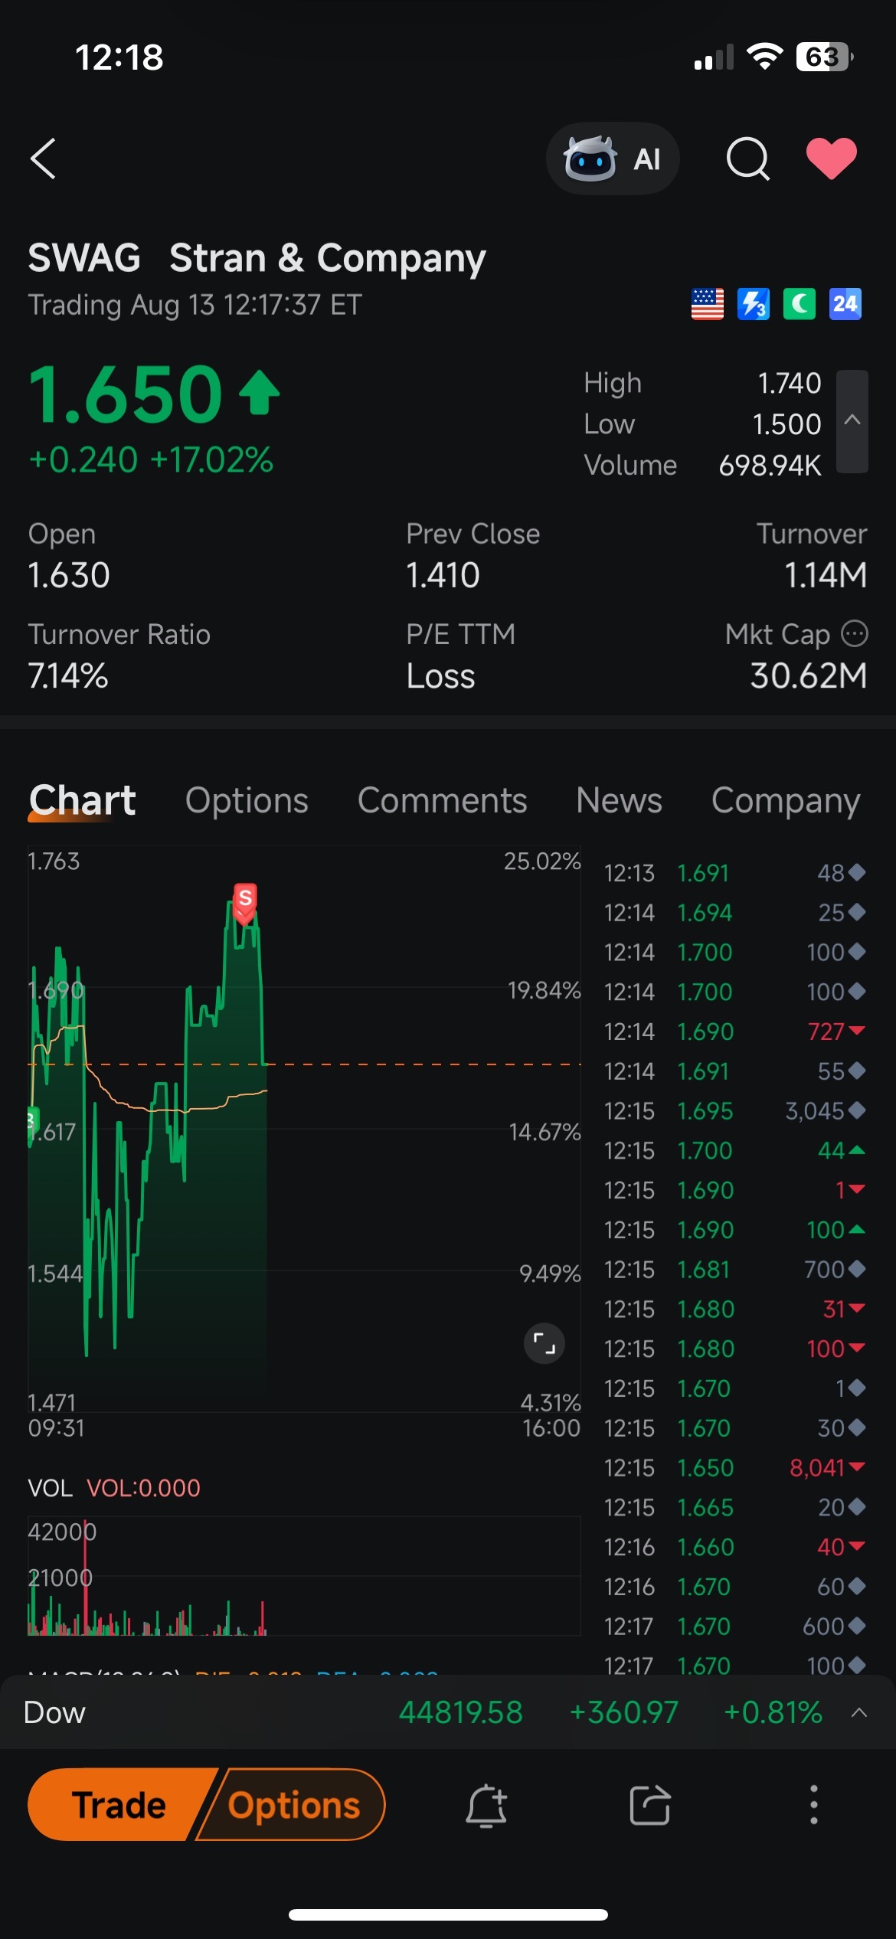Screen dimensions: 896x1939
Task: Switch to the Options tab
Action: [x=247, y=801]
